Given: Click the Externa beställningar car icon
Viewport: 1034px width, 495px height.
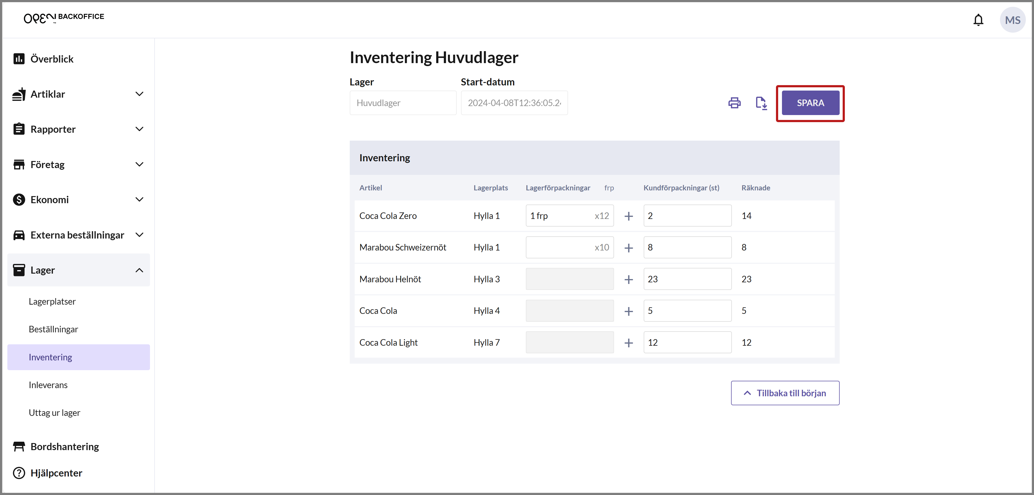Looking at the screenshot, I should click(19, 235).
